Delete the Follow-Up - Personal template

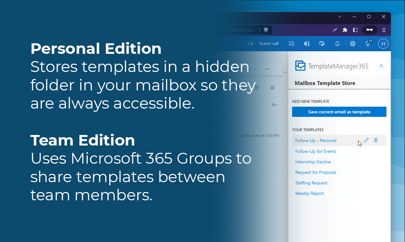376,140
